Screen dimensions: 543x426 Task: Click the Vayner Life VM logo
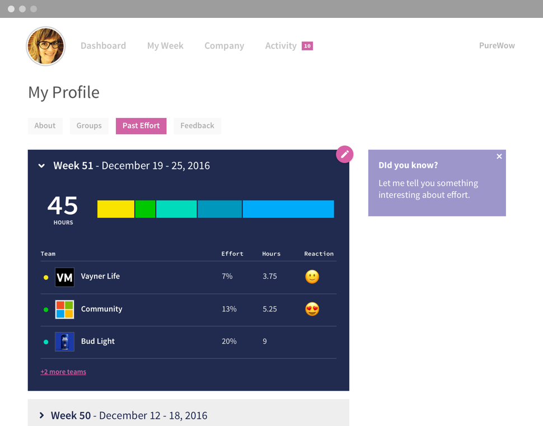coord(64,277)
